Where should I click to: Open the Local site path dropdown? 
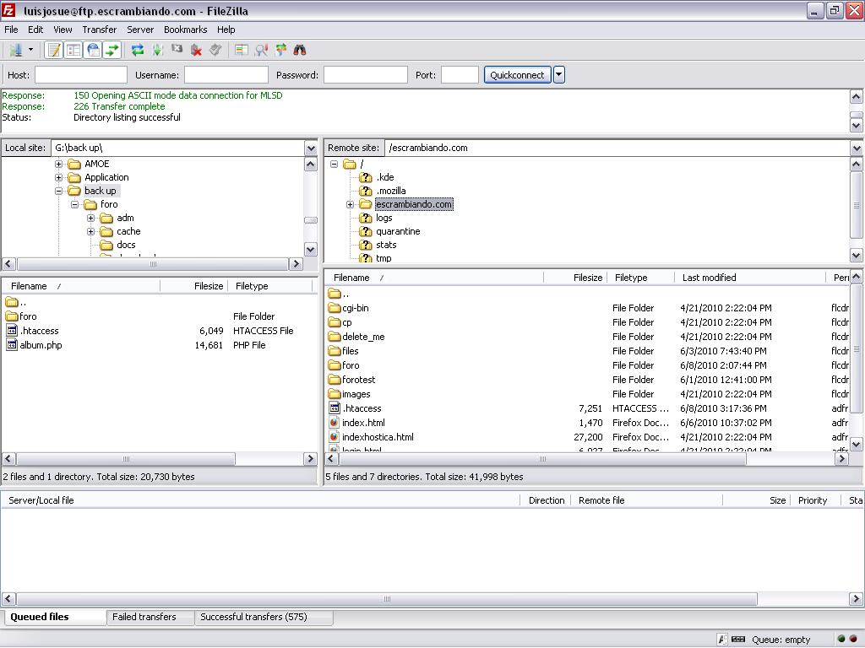pyautogui.click(x=311, y=148)
